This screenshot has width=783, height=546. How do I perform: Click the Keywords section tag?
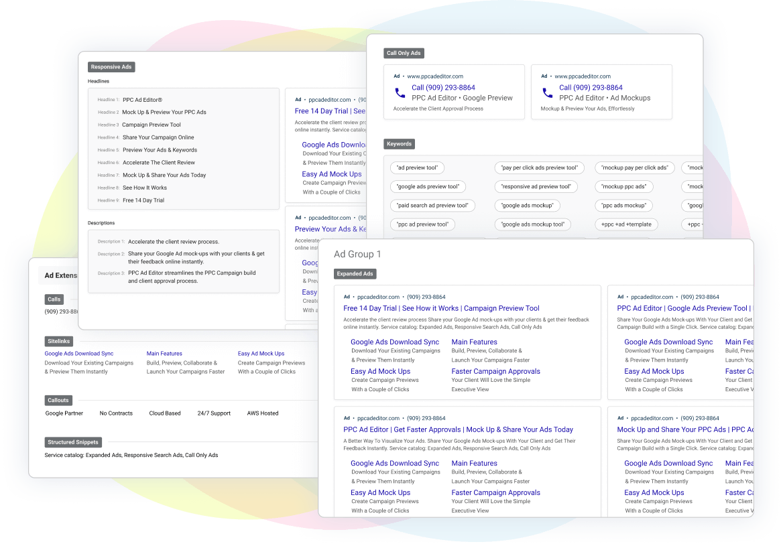pyautogui.click(x=399, y=144)
